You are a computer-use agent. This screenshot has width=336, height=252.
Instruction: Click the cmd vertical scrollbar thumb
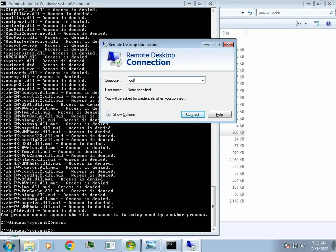click(213, 206)
